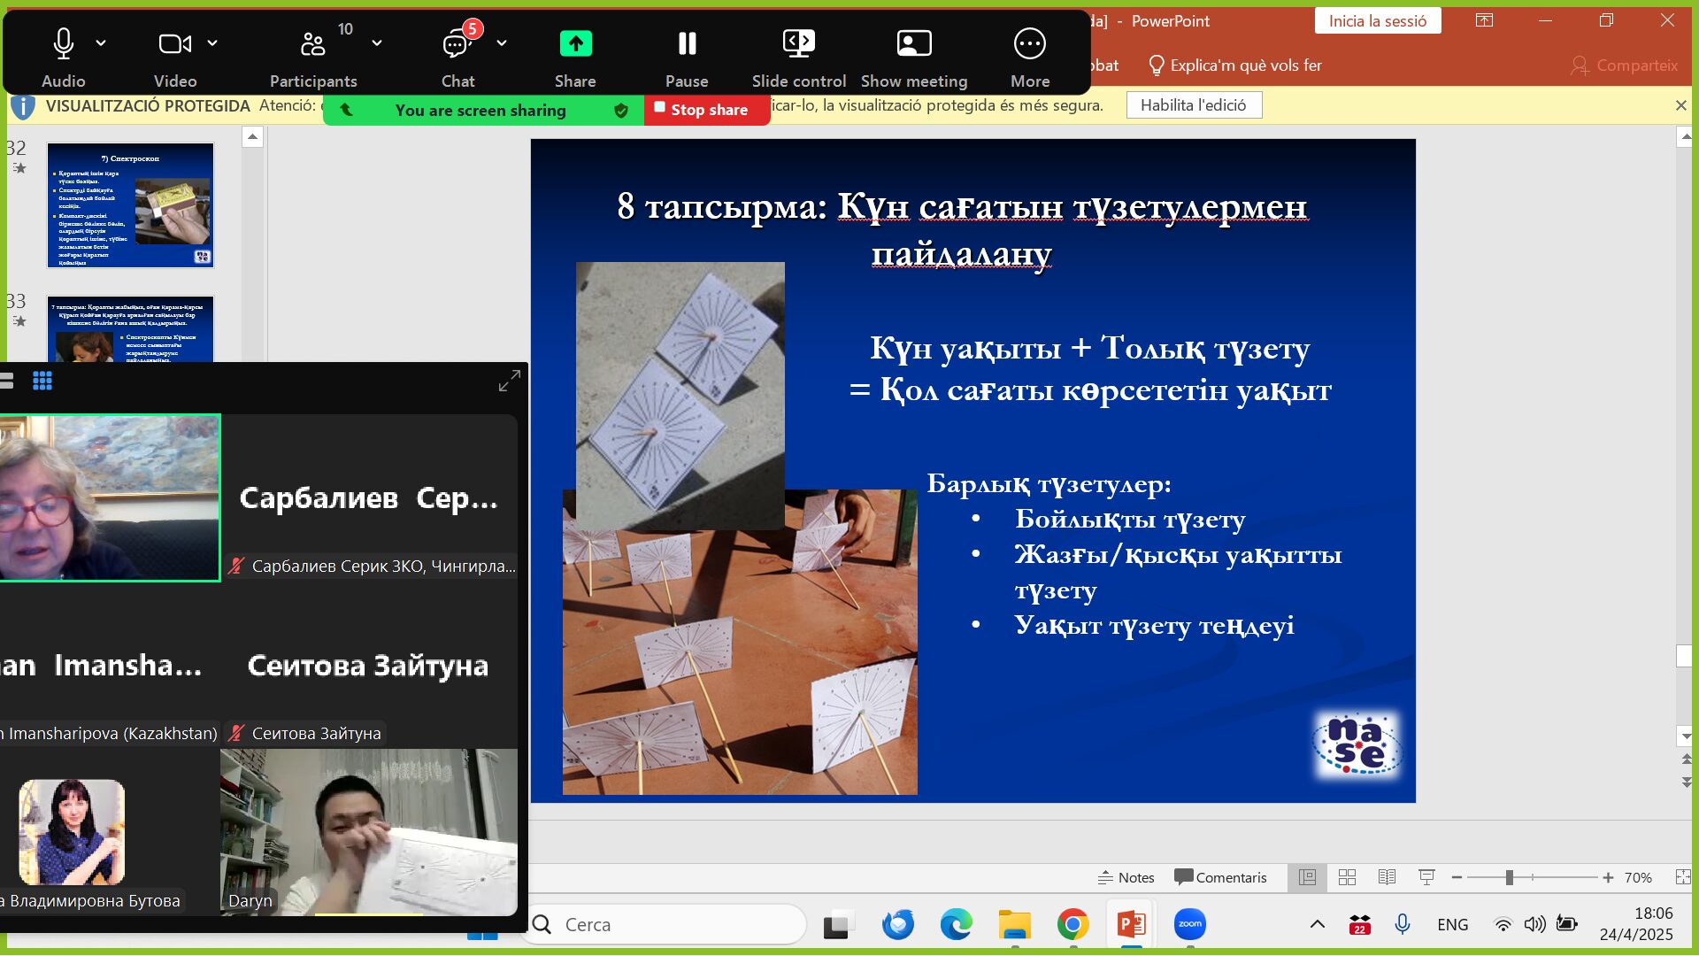This screenshot has height=956, width=1699.
Task: Open the More options menu
Action: click(x=1029, y=44)
